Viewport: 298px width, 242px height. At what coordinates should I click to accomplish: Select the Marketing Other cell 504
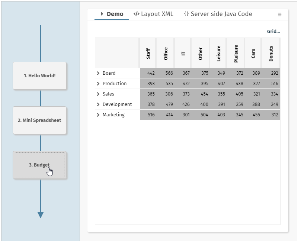point(201,115)
